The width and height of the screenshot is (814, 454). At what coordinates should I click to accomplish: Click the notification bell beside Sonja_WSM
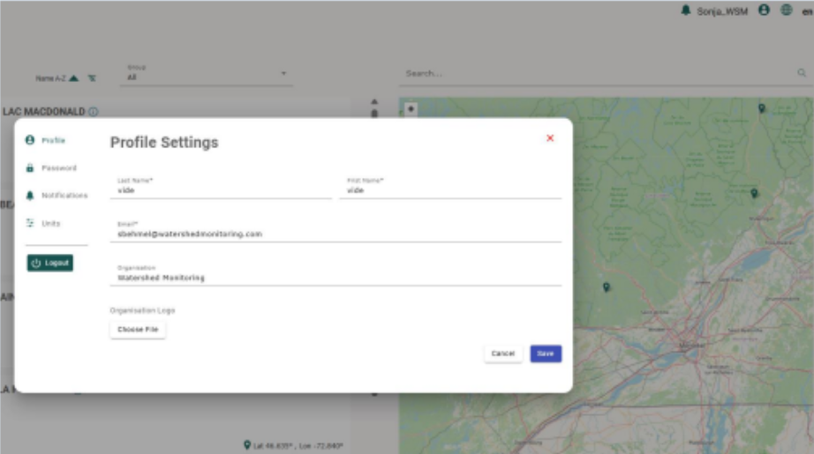(686, 11)
